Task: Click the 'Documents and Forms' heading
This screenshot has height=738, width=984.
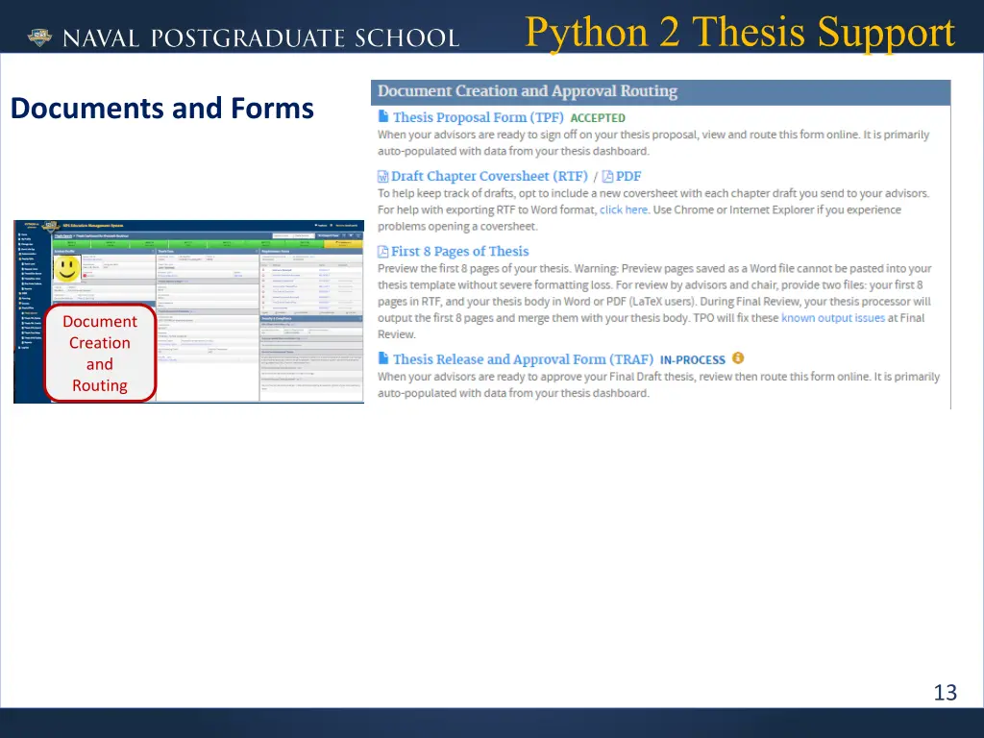Action: [161, 108]
